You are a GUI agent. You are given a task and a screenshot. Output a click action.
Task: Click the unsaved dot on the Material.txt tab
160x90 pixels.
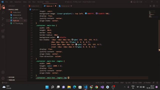(x=71, y=6)
